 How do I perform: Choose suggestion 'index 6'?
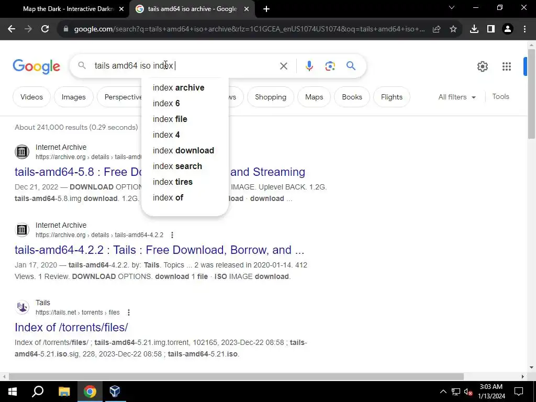(185, 104)
